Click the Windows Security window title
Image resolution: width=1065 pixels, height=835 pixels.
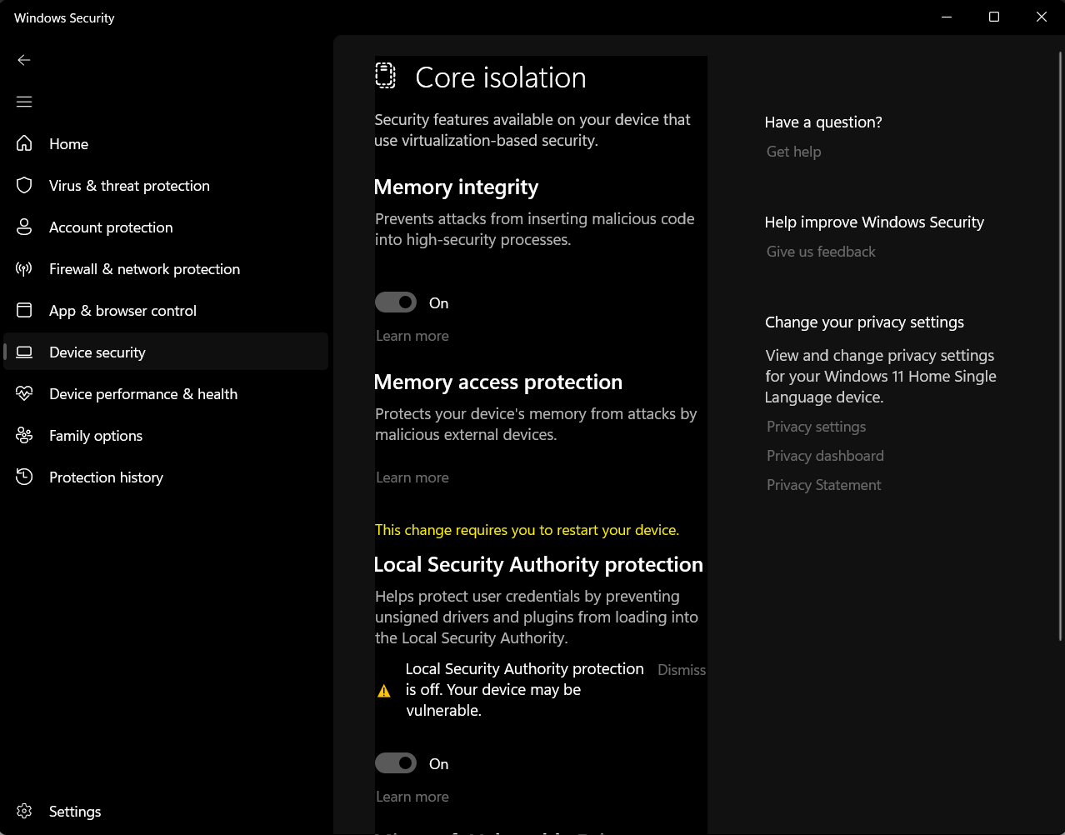[x=64, y=17]
